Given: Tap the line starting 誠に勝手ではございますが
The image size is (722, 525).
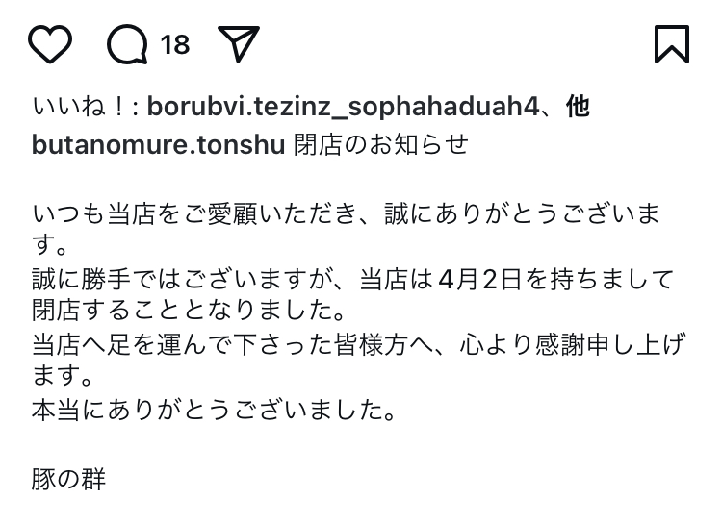Looking at the screenshot, I should 352,280.
